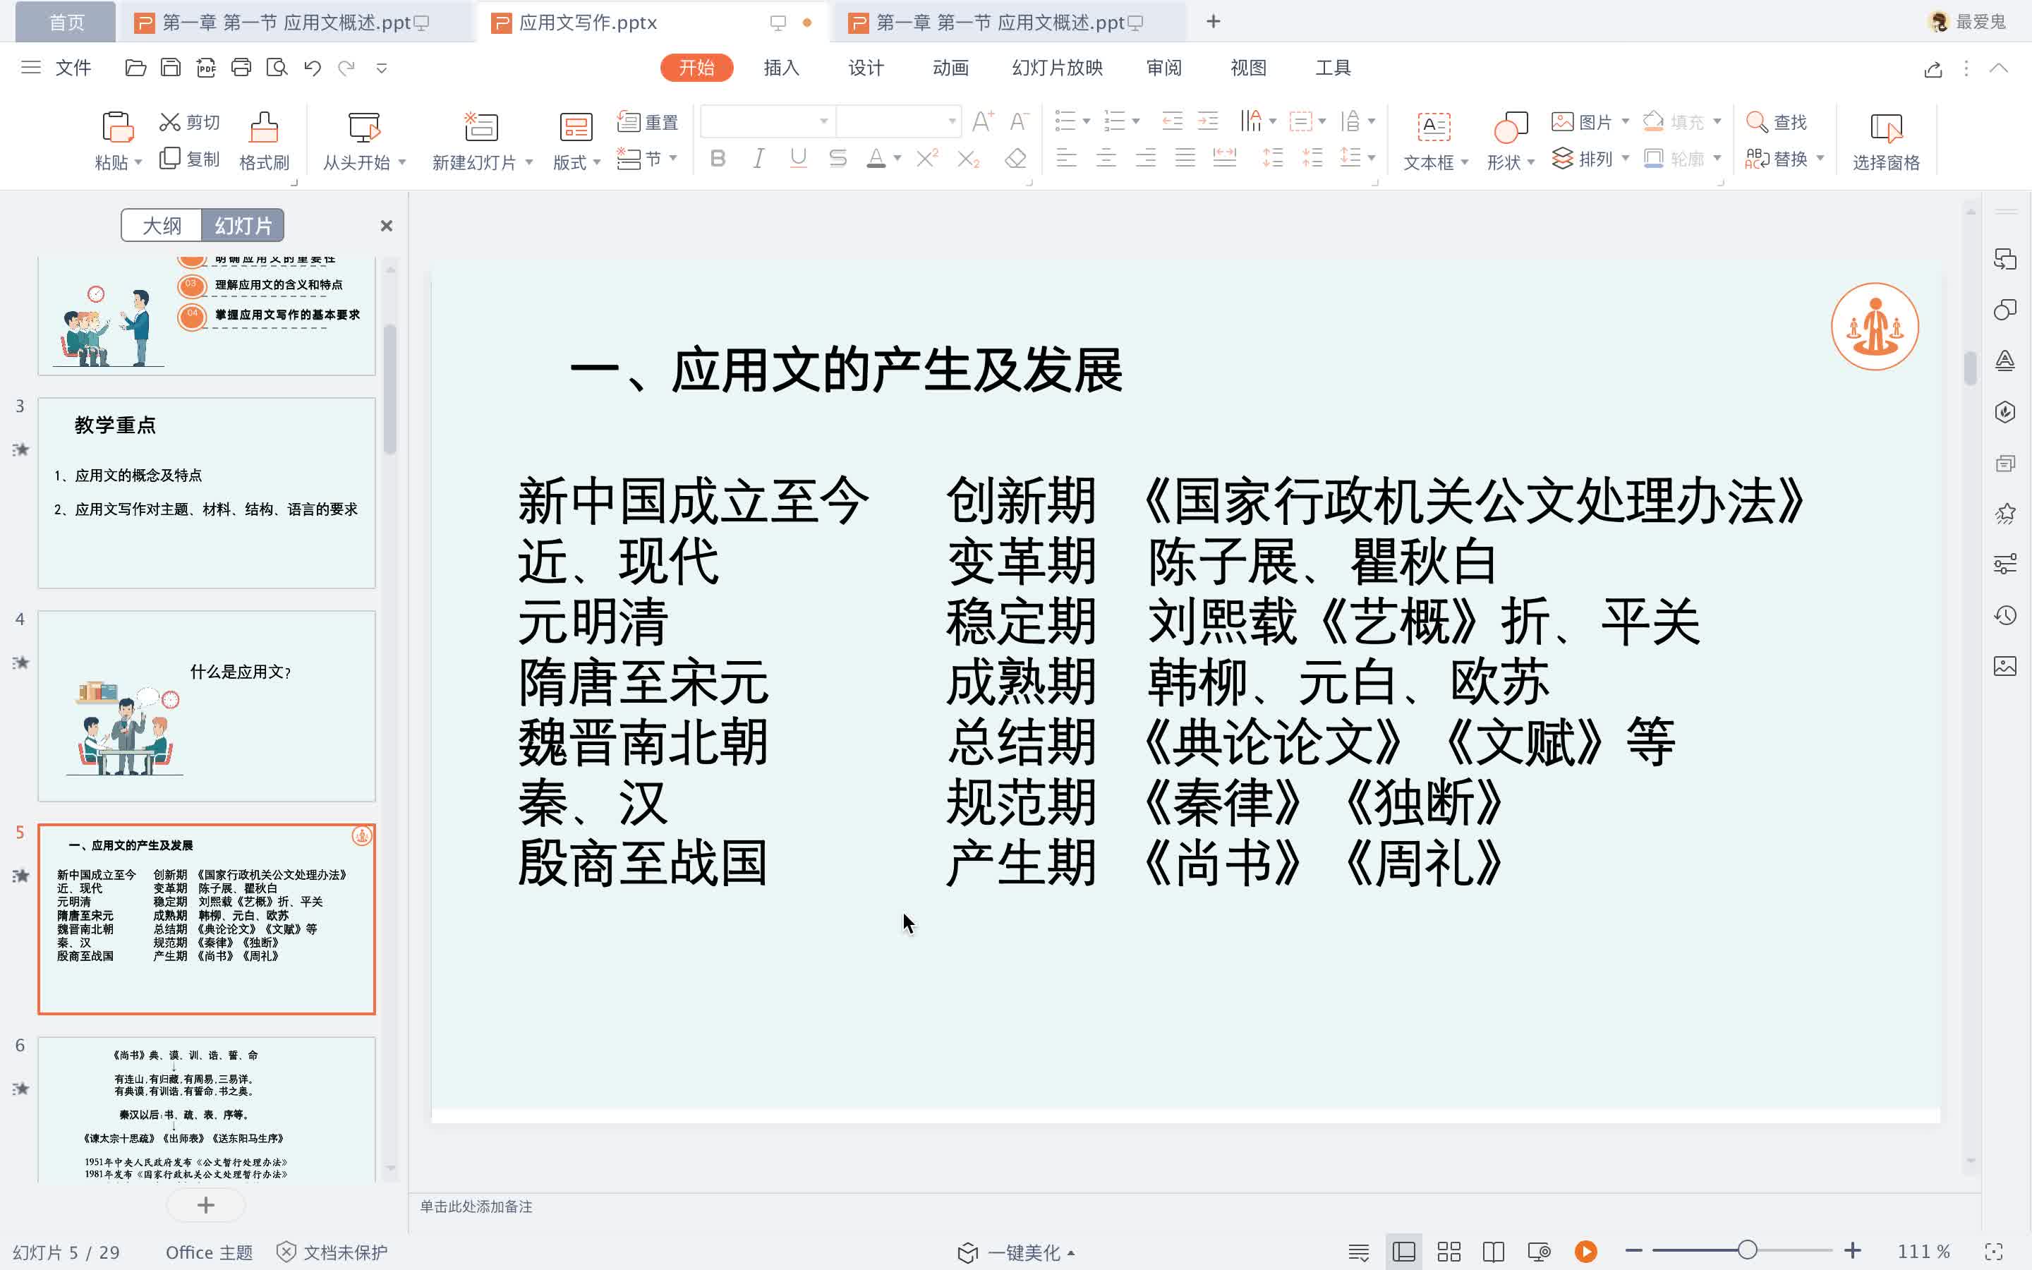Switch panel to 大纲 outline view
Image resolution: width=2032 pixels, height=1270 pixels.
click(162, 225)
